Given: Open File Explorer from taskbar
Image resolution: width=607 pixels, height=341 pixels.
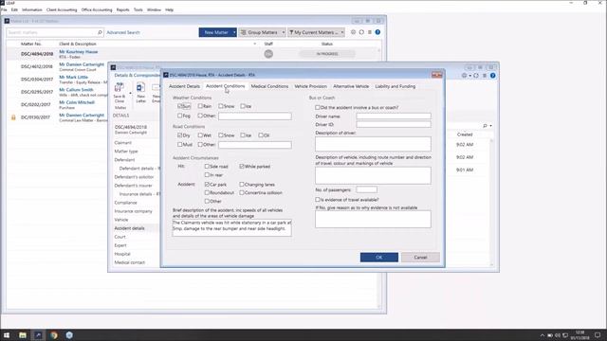Looking at the screenshot, I should tap(23, 335).
